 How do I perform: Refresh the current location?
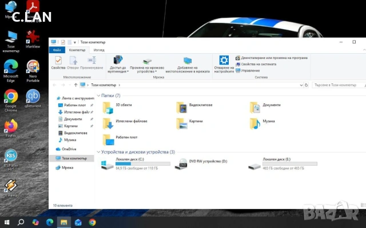point(307,85)
